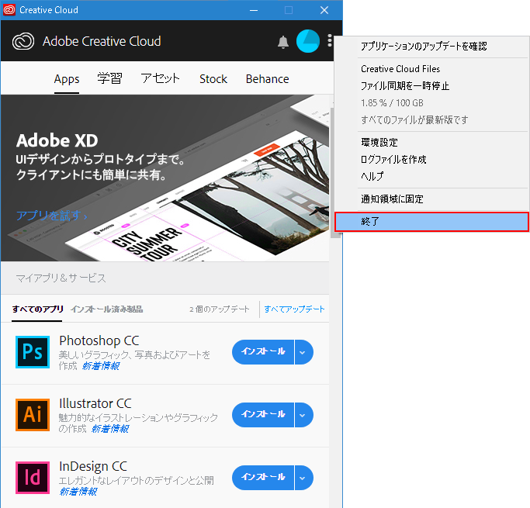Expand Illustrator CC install options arrow

click(303, 415)
